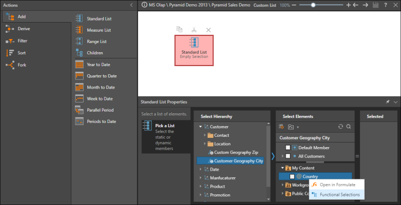Click the Pick a List step
The image size is (401, 205).
pyautogui.click(x=165, y=136)
